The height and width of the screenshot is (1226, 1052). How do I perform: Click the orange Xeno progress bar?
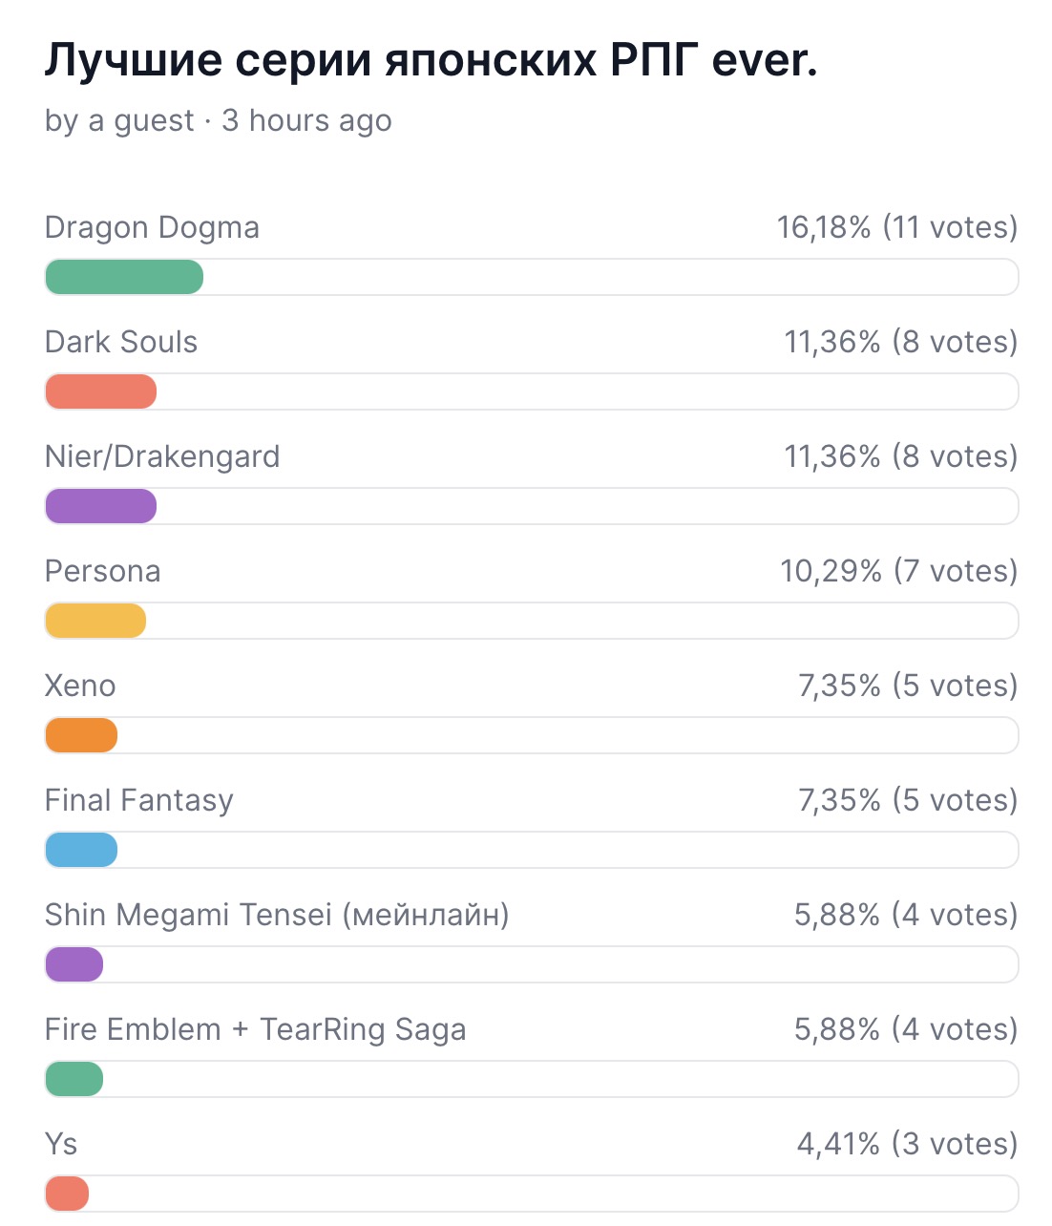pos(81,735)
